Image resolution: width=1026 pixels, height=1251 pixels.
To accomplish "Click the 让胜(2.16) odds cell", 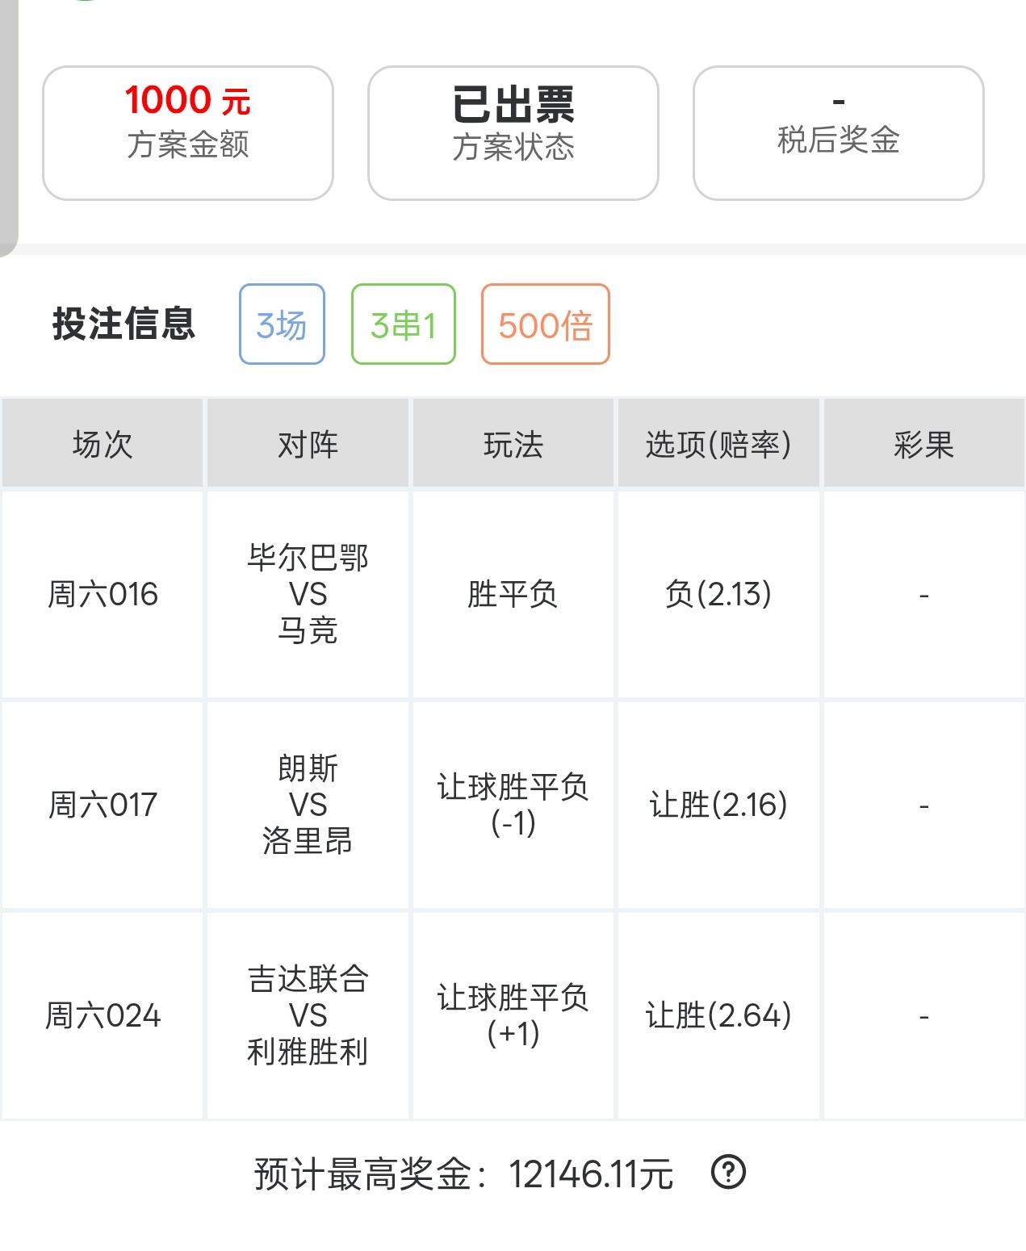I will pyautogui.click(x=718, y=805).
